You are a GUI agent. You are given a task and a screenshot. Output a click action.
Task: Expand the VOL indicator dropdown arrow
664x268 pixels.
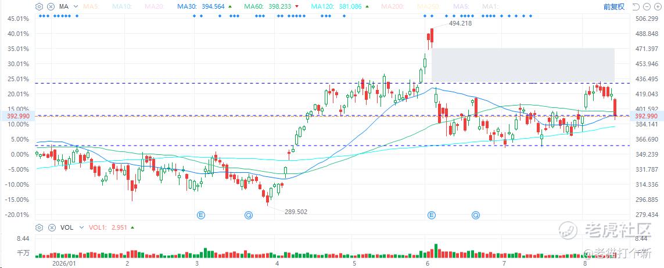[x=81, y=227]
